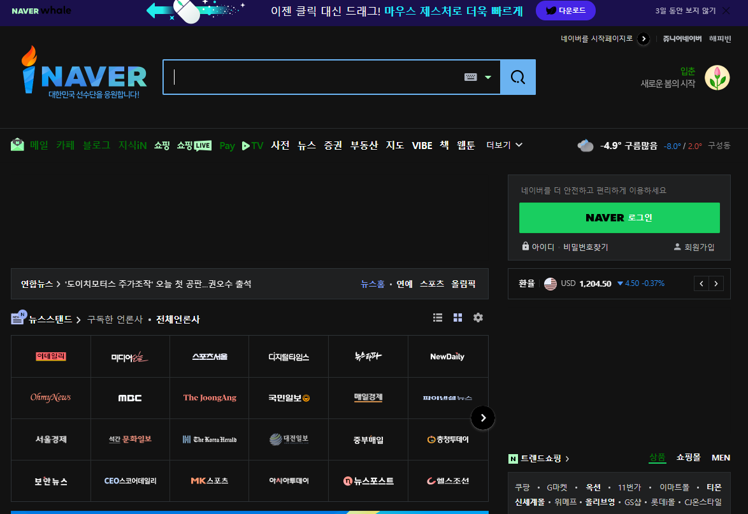Open the on-screen keyboard icon

470,77
